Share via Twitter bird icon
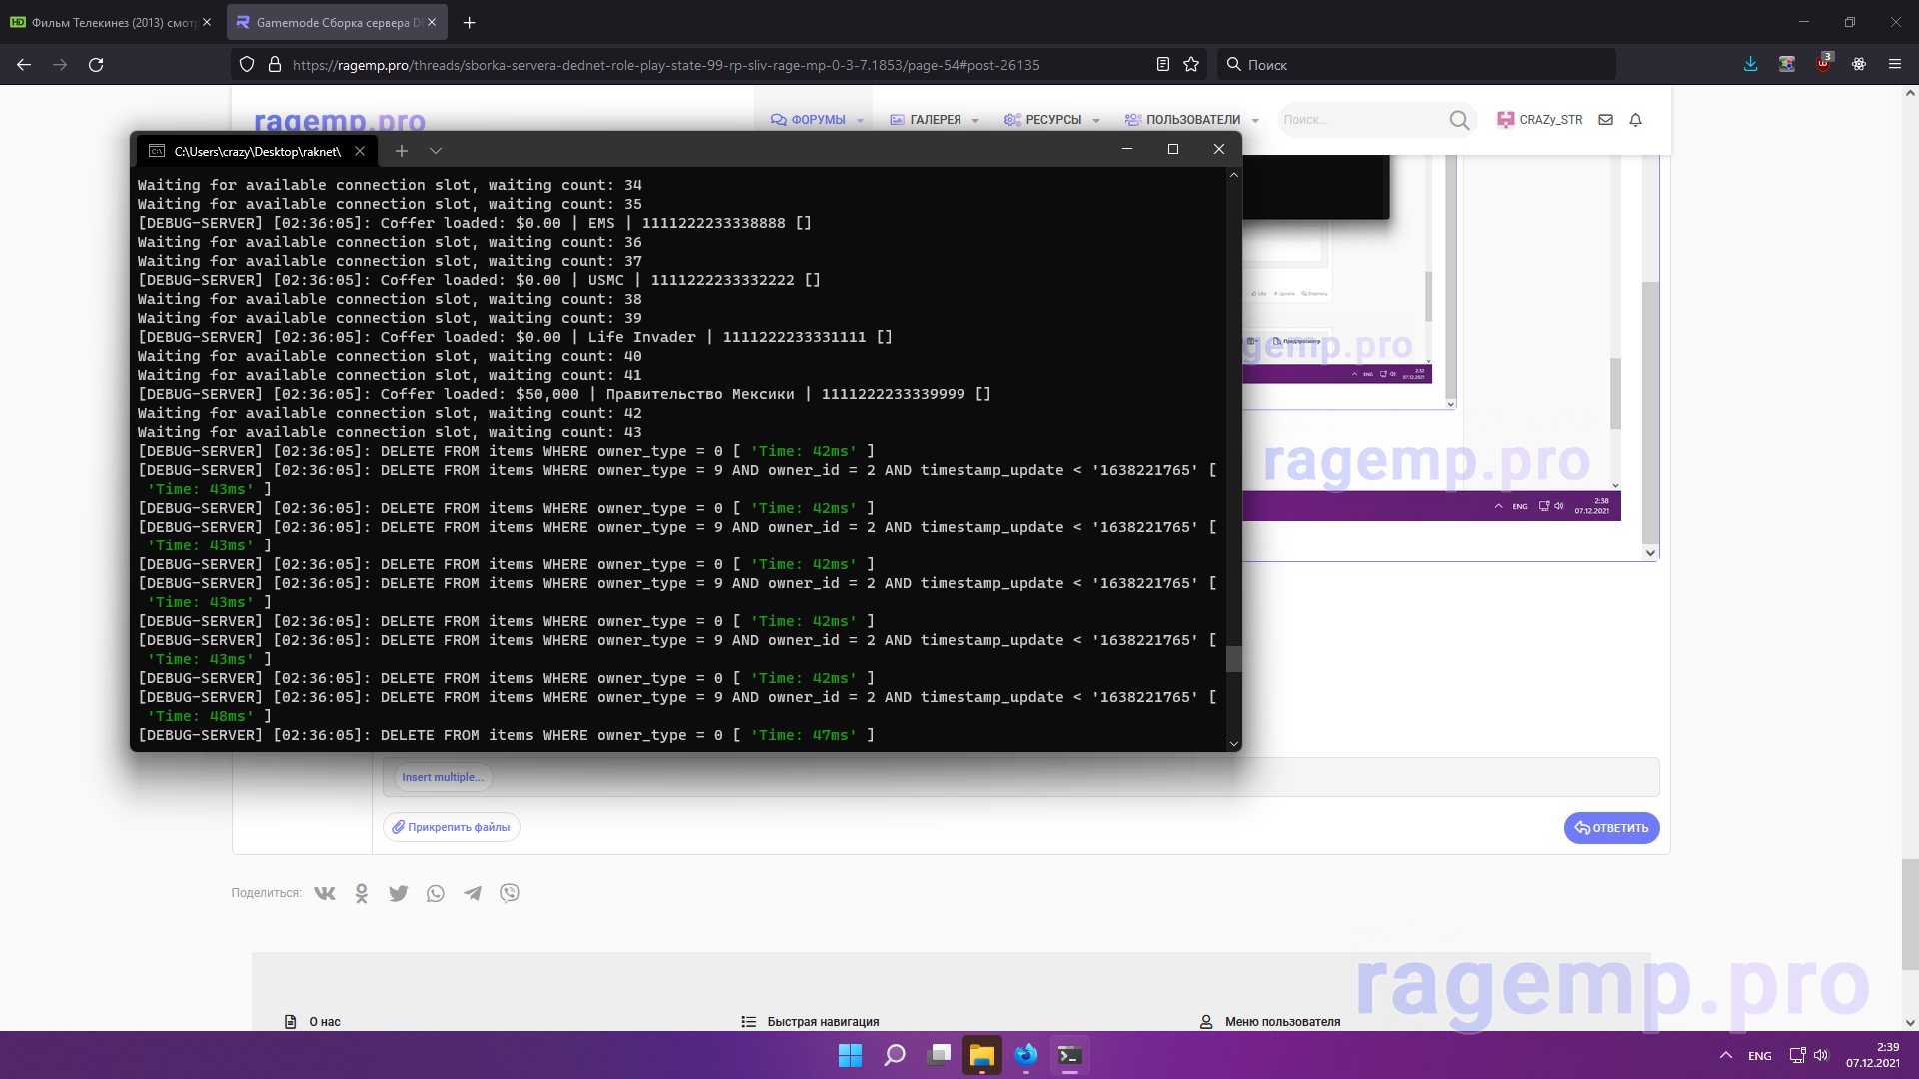The width and height of the screenshot is (1919, 1079). pos(399,893)
